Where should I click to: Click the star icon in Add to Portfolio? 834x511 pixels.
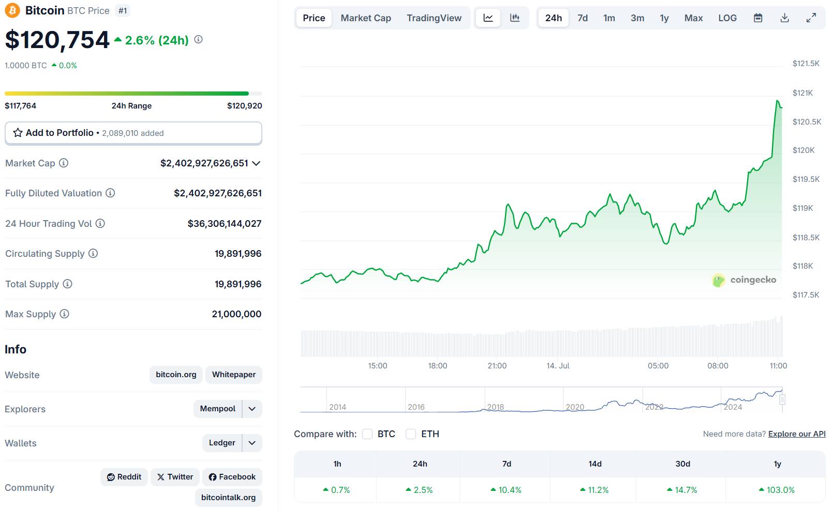click(x=18, y=133)
